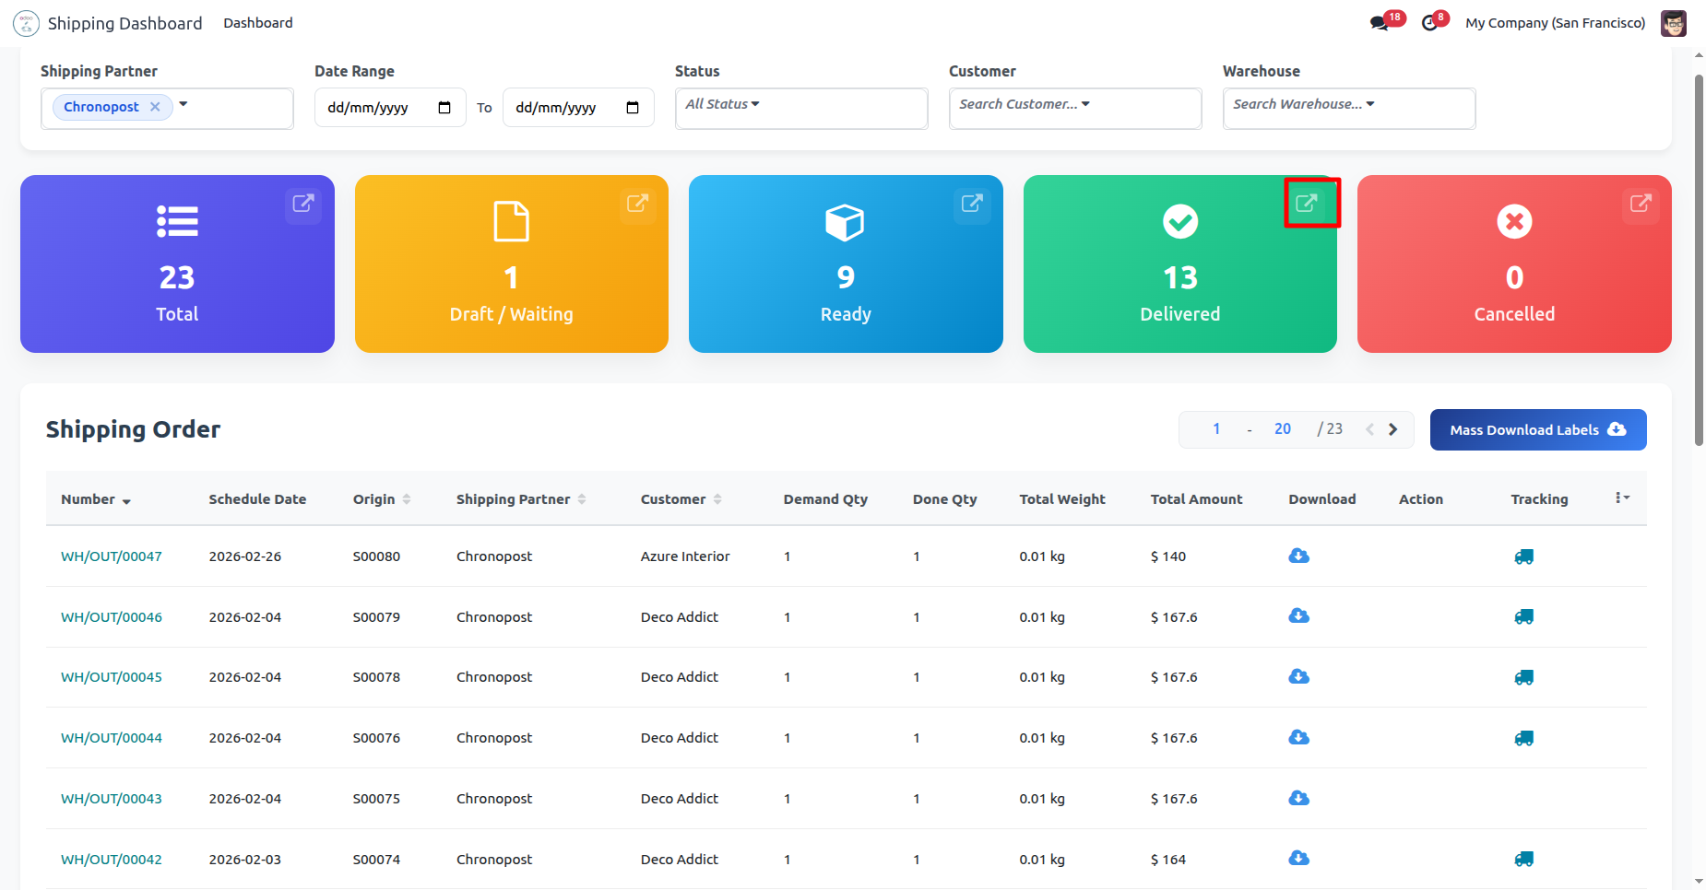Open the Dashboard menu item

(258, 23)
